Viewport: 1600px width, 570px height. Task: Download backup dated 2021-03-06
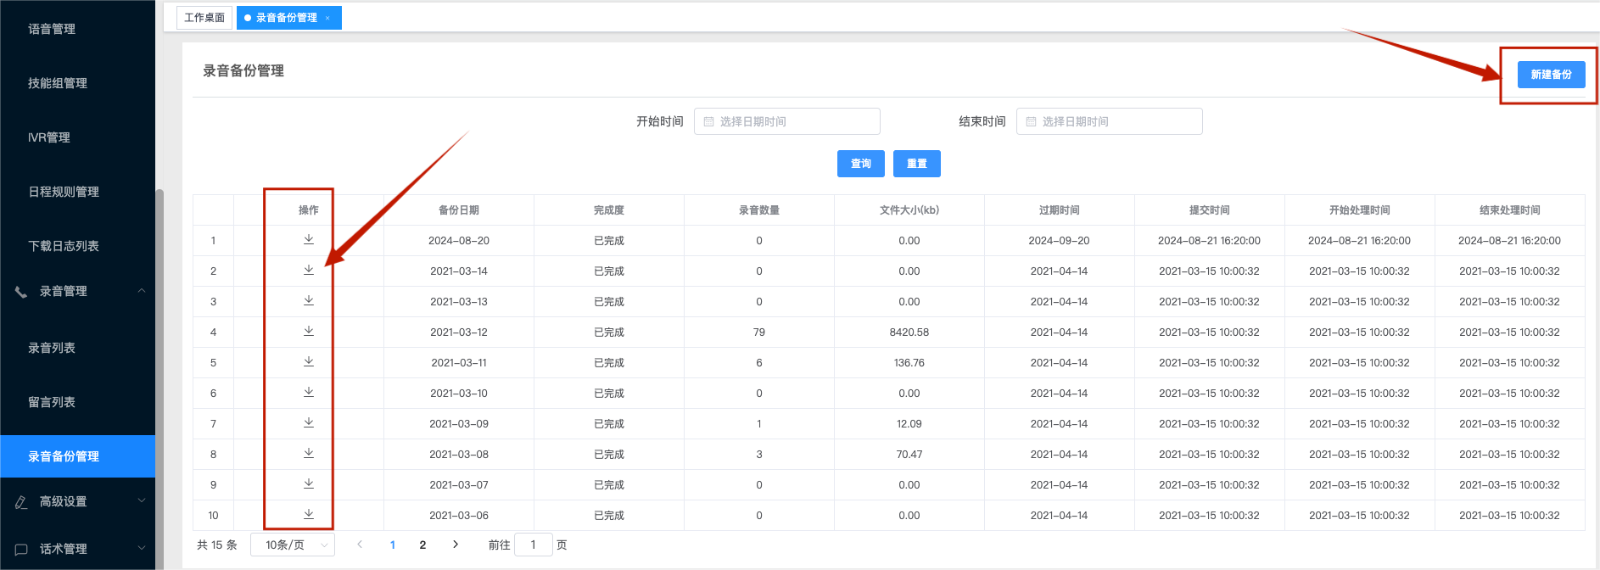[x=309, y=515]
